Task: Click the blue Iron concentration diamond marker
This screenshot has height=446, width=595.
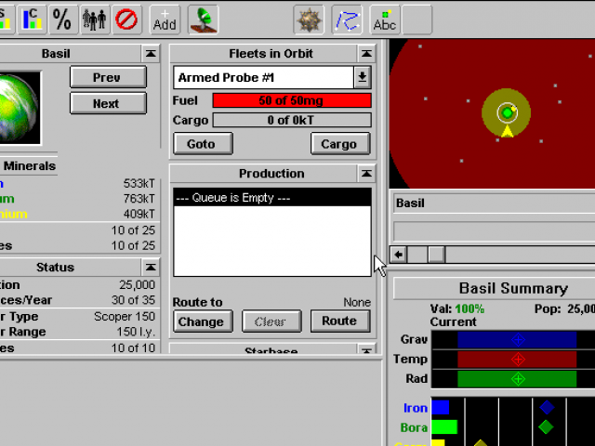Action: tap(547, 408)
